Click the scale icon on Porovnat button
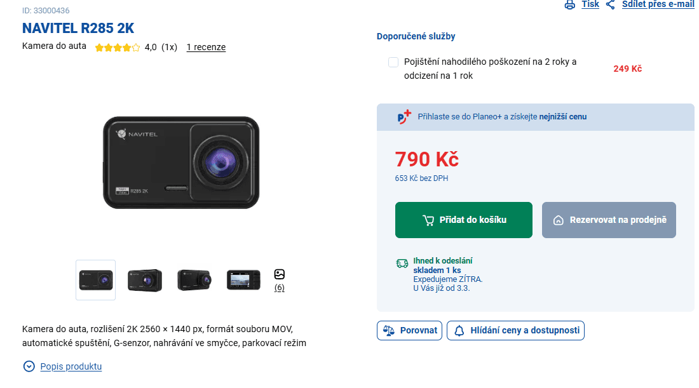 click(x=390, y=330)
